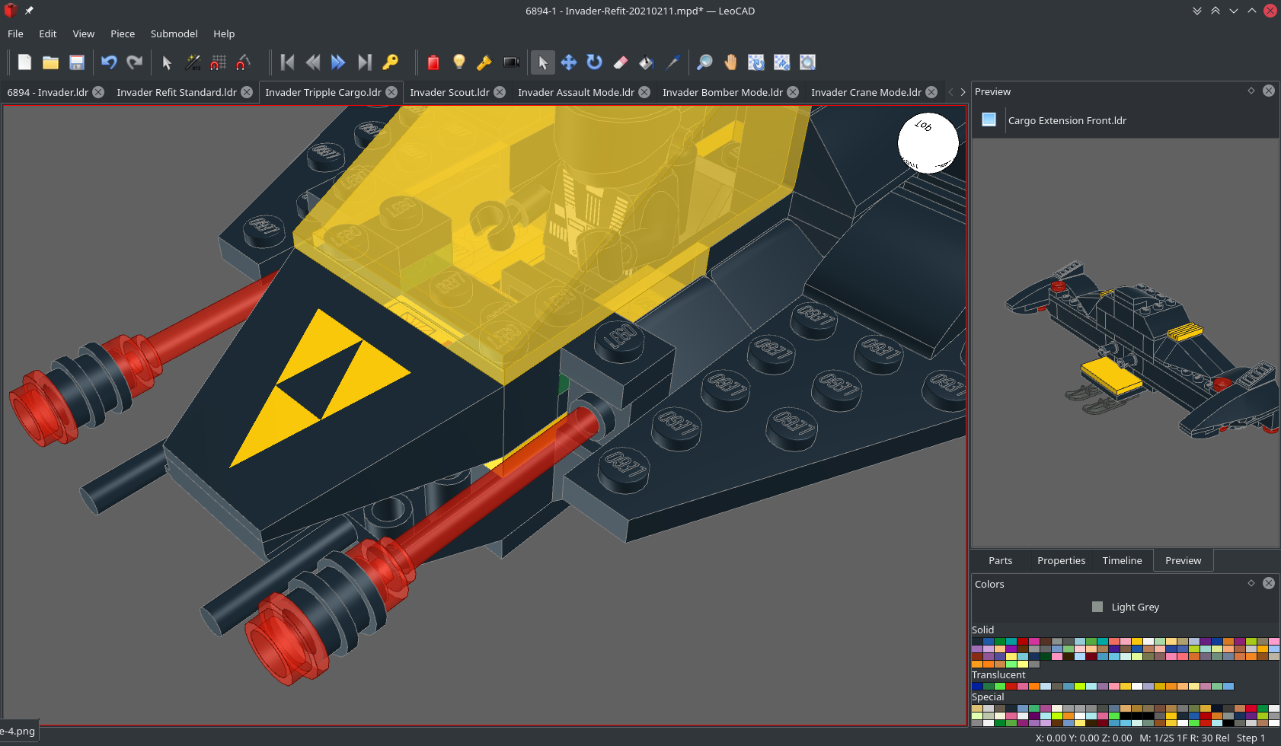
Task: Toggle the pin icon in the title bar
Action: 29,11
